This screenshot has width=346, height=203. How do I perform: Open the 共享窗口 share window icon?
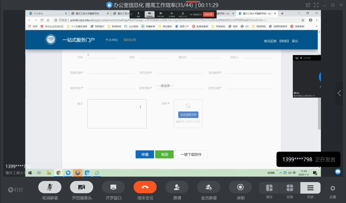(x=113, y=187)
